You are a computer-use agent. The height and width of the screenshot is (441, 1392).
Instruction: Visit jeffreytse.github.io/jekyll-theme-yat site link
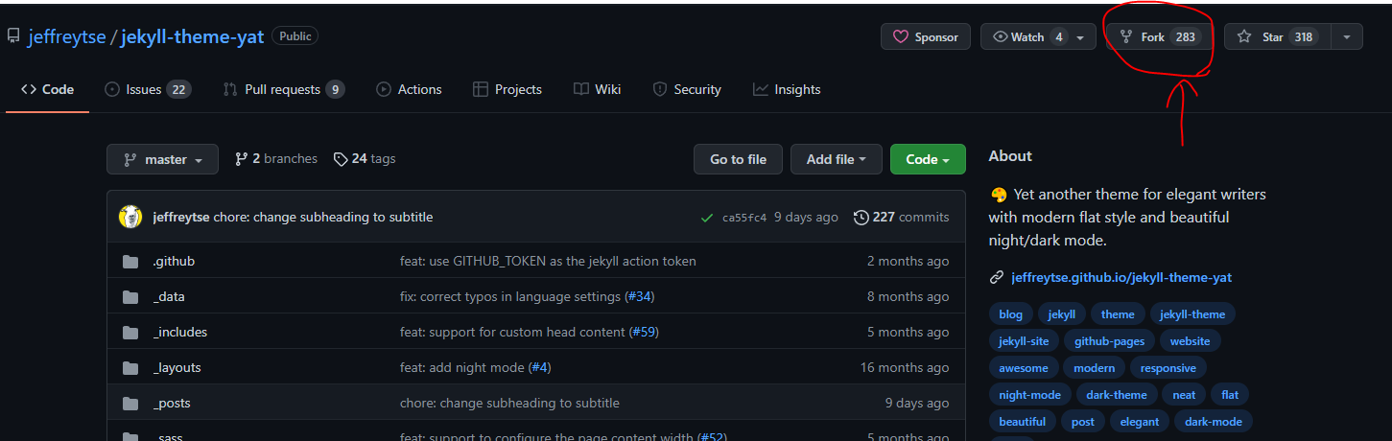pos(1121,277)
